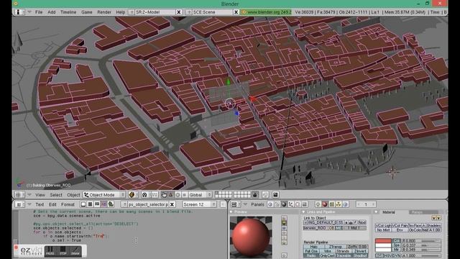This screenshot has height=259, width=460.
Task: Switch to the Script context icon
Action: pos(277,204)
